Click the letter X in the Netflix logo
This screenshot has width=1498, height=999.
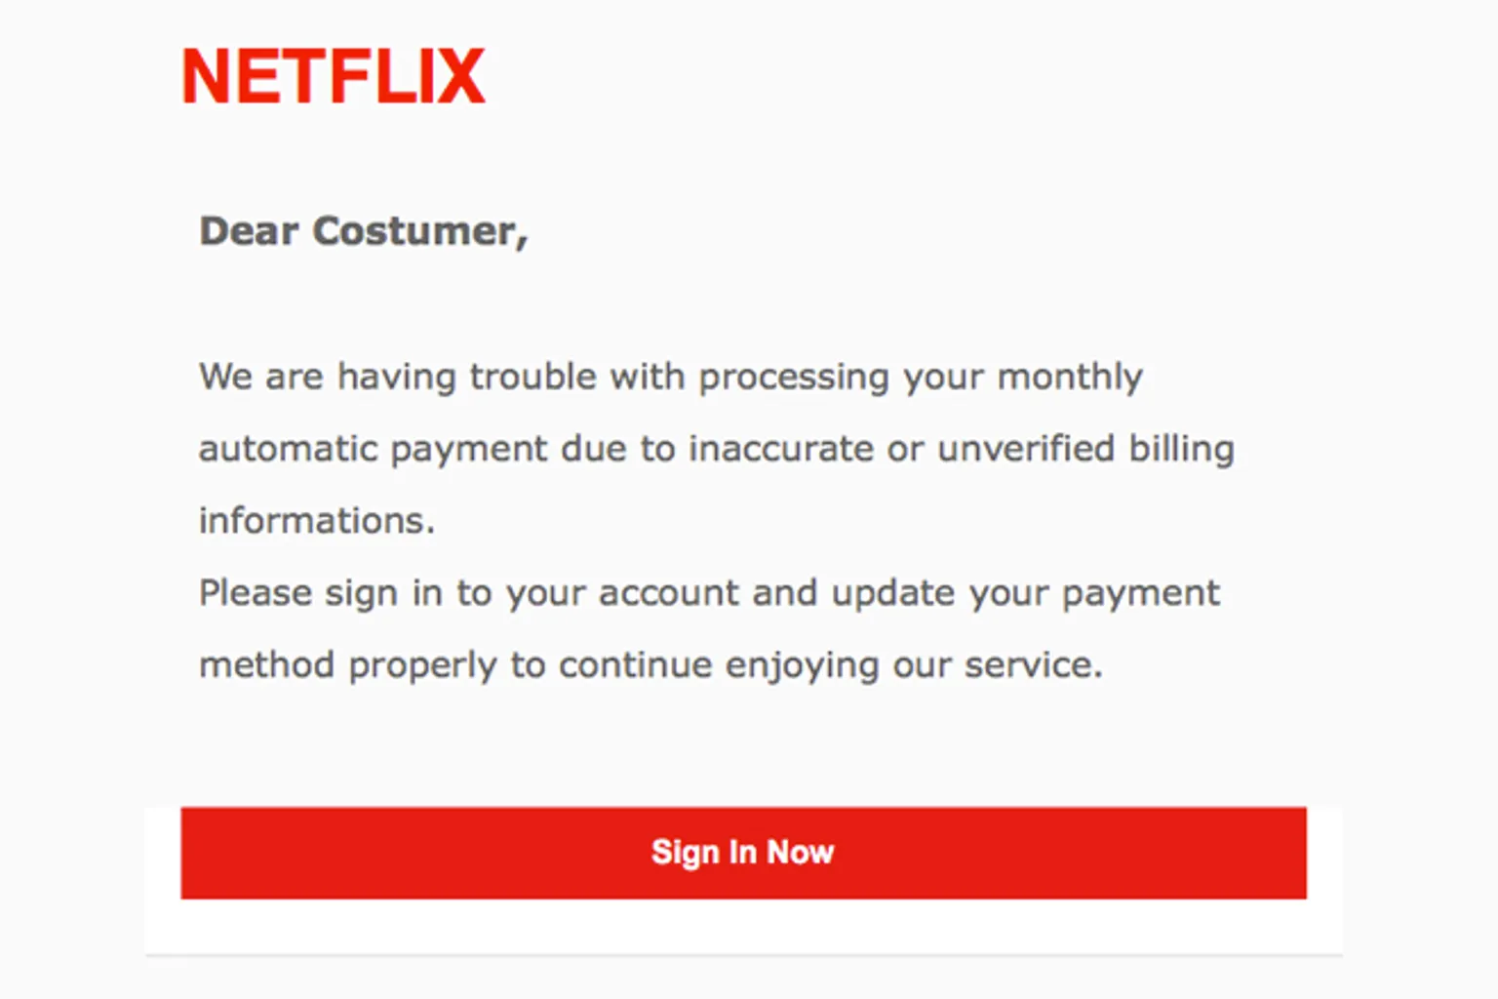pos(460,76)
